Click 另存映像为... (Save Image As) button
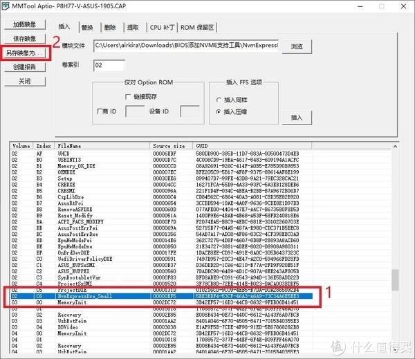 (25, 53)
